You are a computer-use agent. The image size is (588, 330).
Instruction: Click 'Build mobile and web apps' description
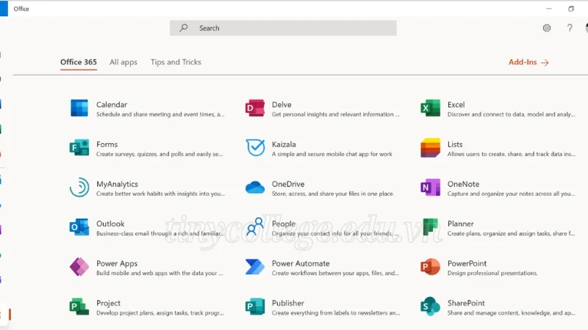tap(159, 273)
